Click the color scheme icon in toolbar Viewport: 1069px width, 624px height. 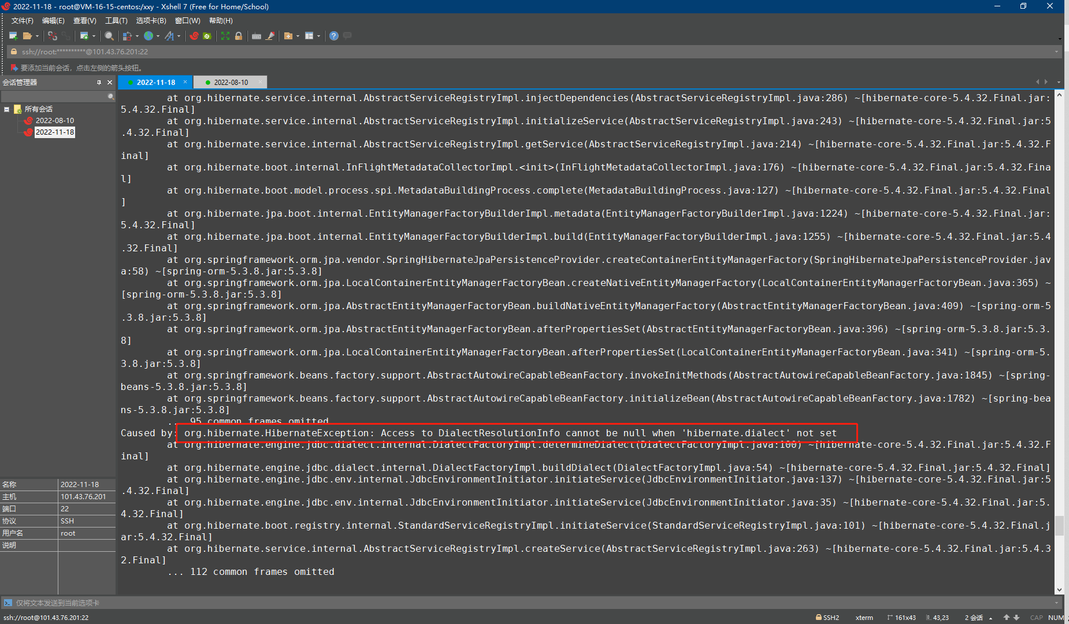tap(127, 36)
